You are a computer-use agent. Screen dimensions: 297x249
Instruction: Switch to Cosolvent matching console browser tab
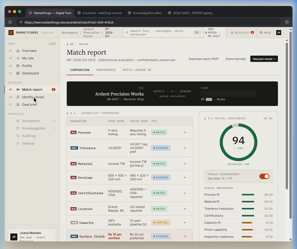pyautogui.click(x=100, y=13)
